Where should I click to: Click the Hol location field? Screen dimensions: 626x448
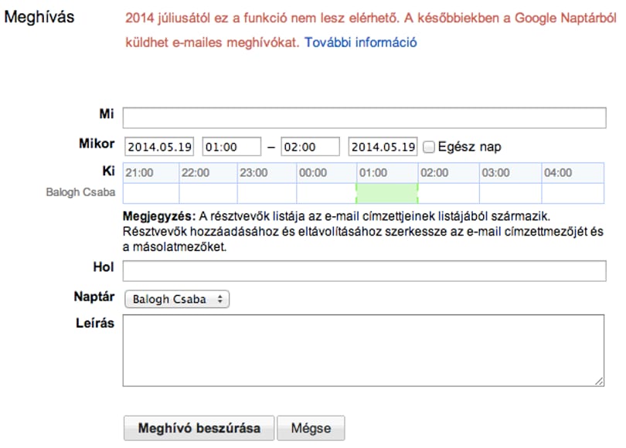point(364,271)
